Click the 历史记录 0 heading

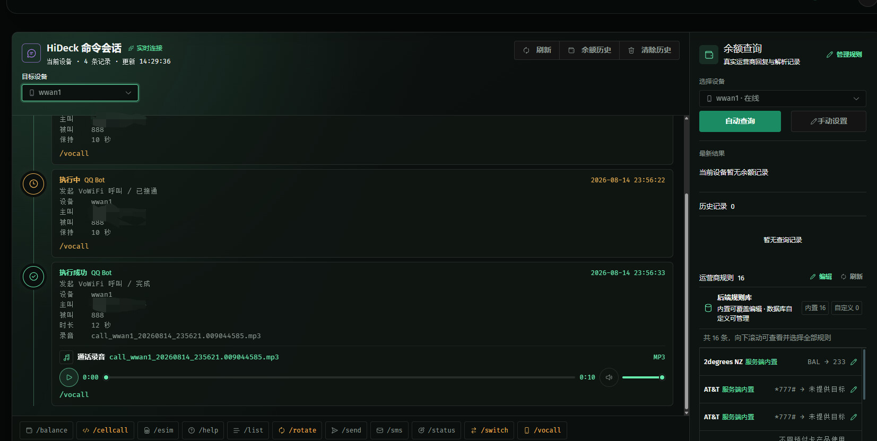click(x=717, y=207)
